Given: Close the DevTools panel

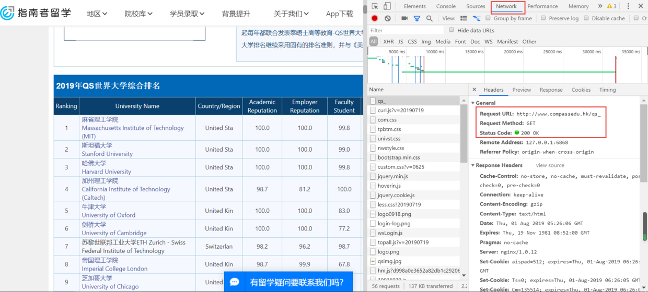Looking at the screenshot, I should (641, 6).
